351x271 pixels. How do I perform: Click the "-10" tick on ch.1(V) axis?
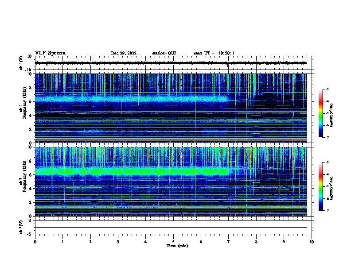coord(29,70)
